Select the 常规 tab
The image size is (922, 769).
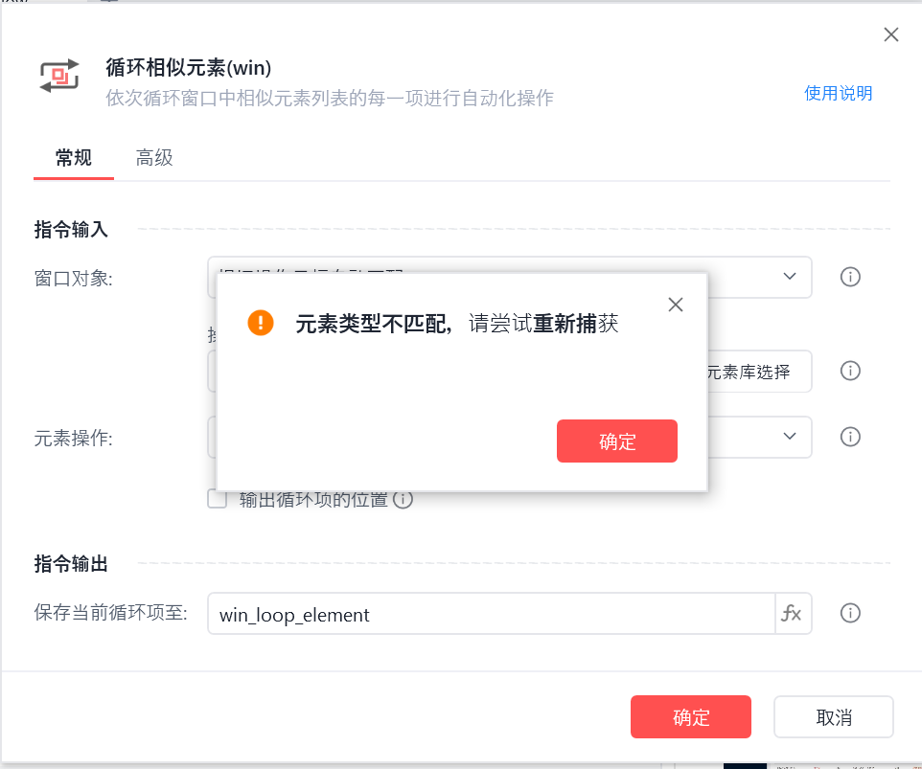point(74,157)
